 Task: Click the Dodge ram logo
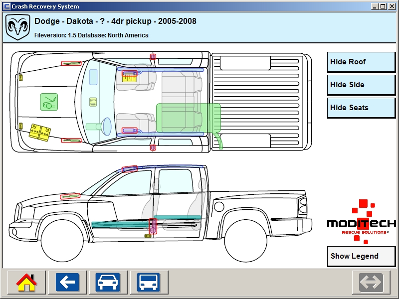[x=18, y=27]
